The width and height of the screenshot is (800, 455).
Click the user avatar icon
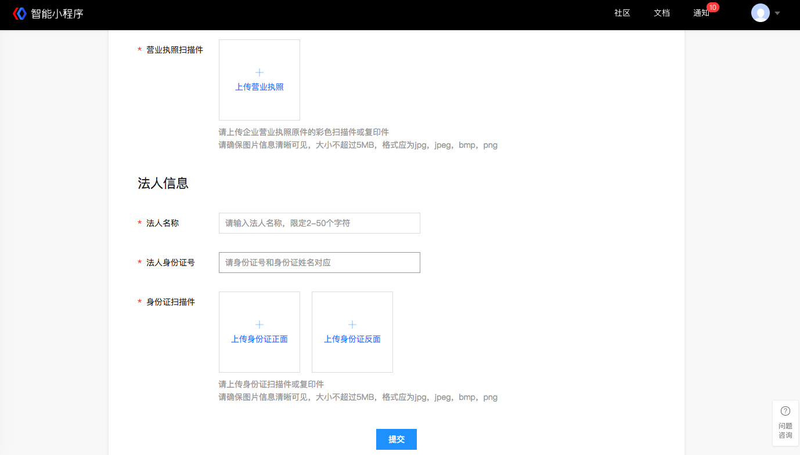(760, 12)
